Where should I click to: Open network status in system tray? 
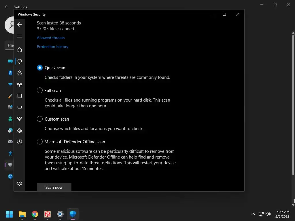coord(261,214)
